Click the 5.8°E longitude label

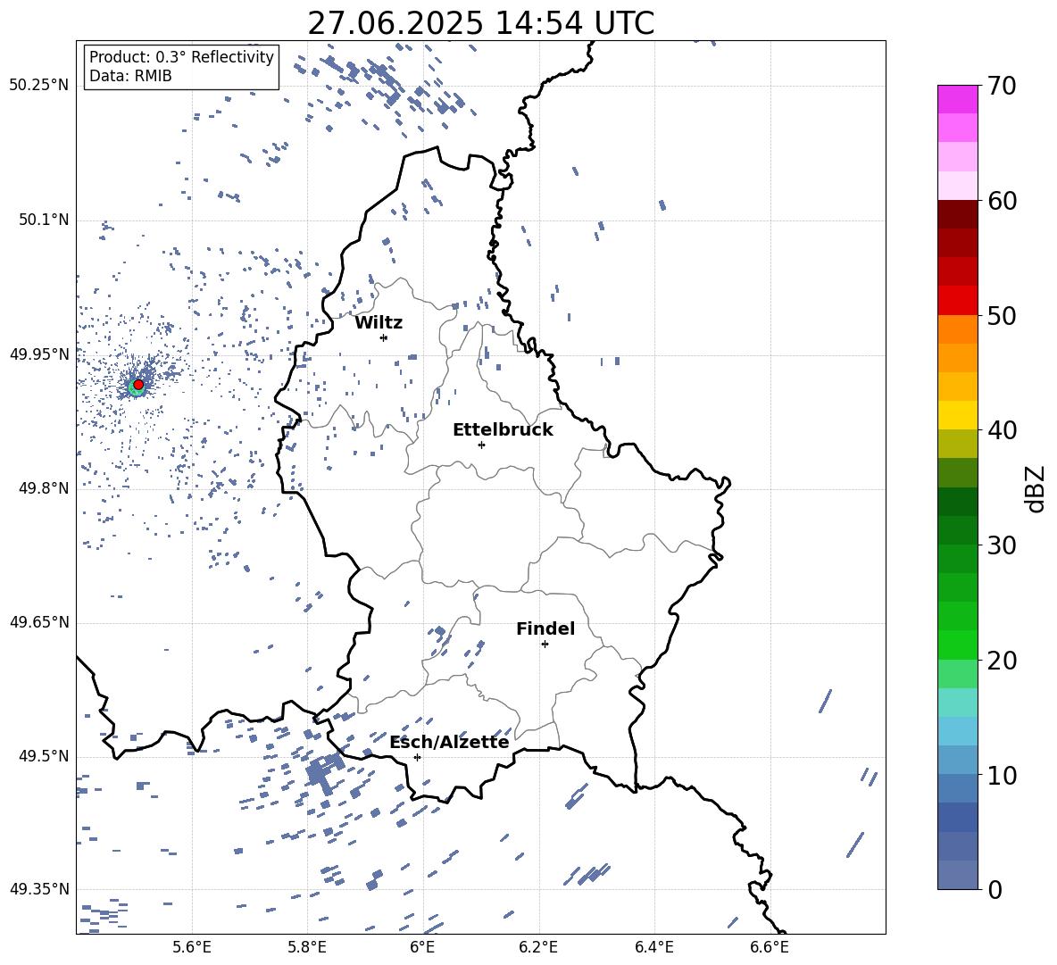pyautogui.click(x=307, y=947)
